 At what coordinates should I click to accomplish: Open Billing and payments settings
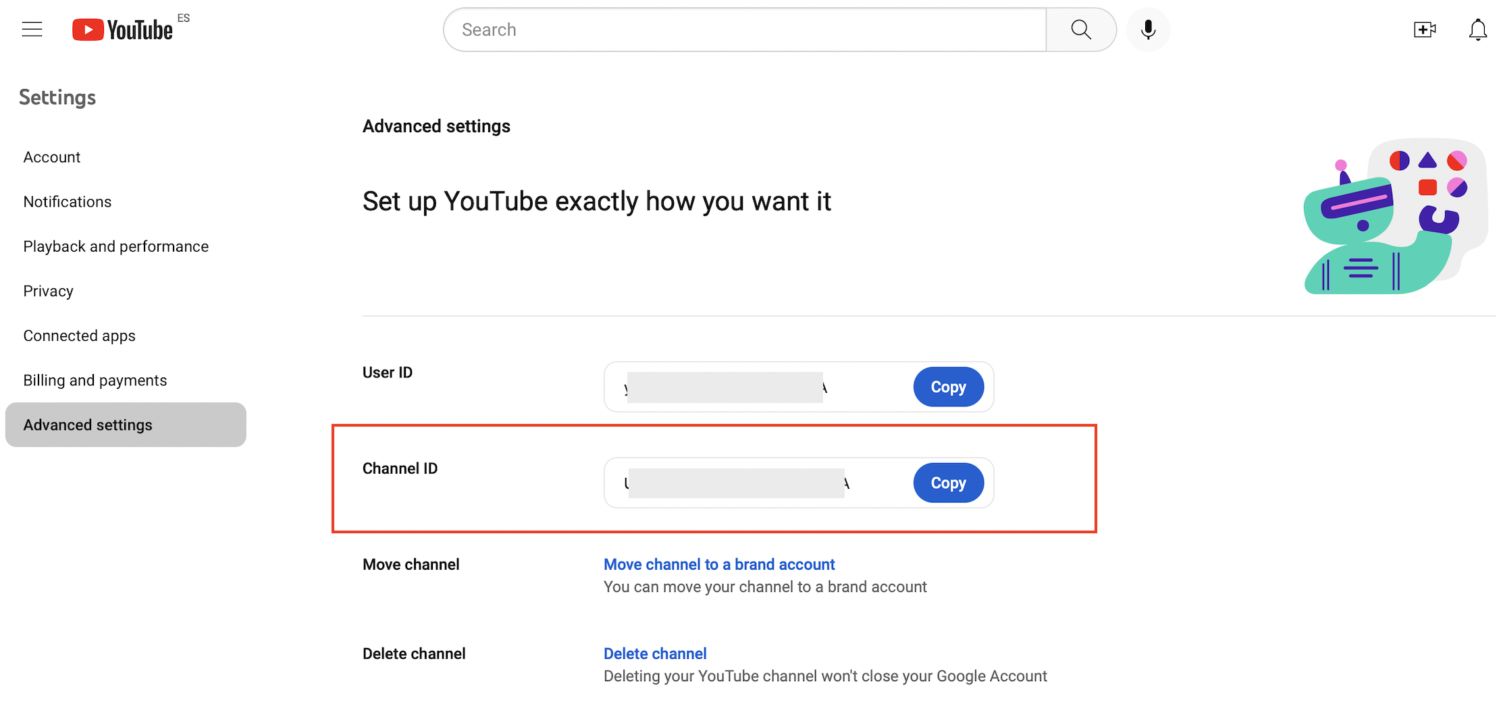(x=95, y=380)
